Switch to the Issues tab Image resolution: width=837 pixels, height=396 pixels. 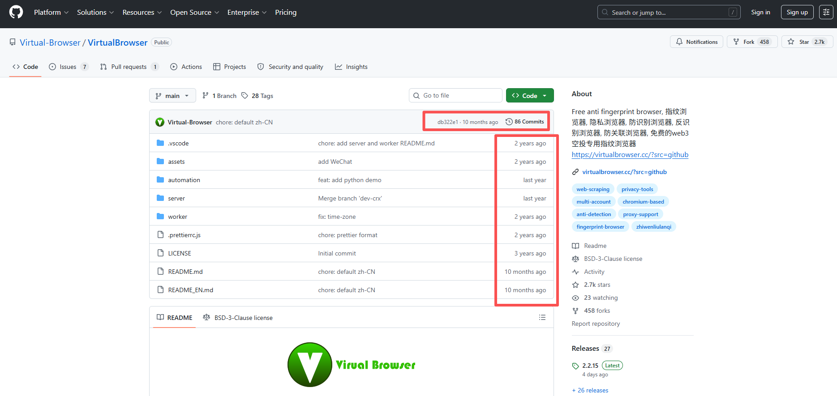[x=68, y=67]
